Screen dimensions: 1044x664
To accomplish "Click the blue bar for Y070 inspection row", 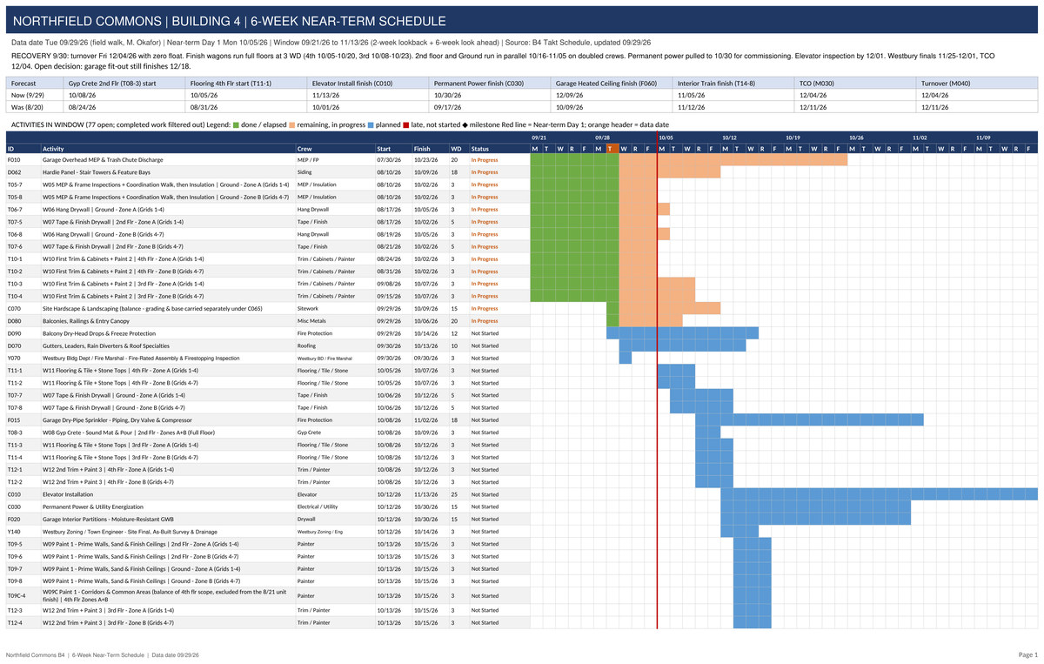I will coord(626,358).
